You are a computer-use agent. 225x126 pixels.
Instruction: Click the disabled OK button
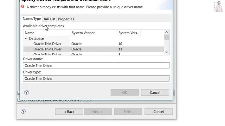click(x=124, y=92)
